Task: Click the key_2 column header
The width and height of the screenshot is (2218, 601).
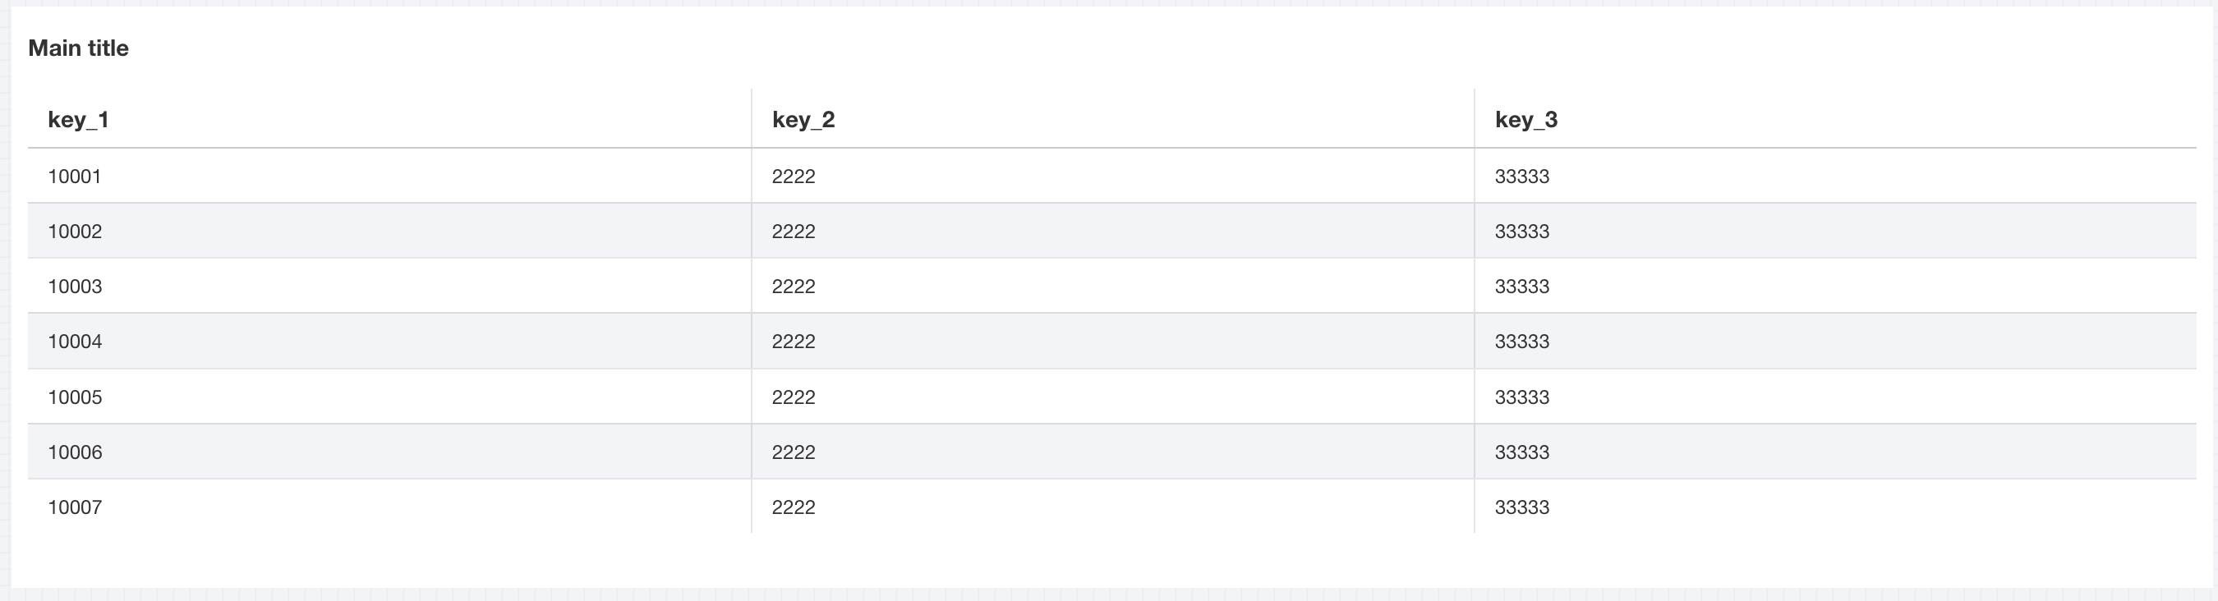Action: (x=803, y=120)
